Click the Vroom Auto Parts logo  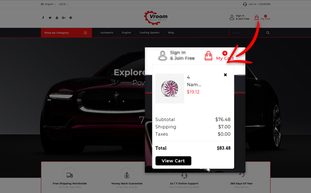[x=156, y=18]
